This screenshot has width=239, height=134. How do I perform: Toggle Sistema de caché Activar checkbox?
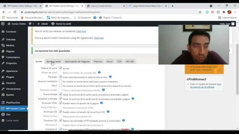click(x=60, y=68)
